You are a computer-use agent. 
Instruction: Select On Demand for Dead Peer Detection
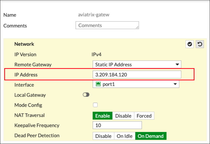[151, 136]
